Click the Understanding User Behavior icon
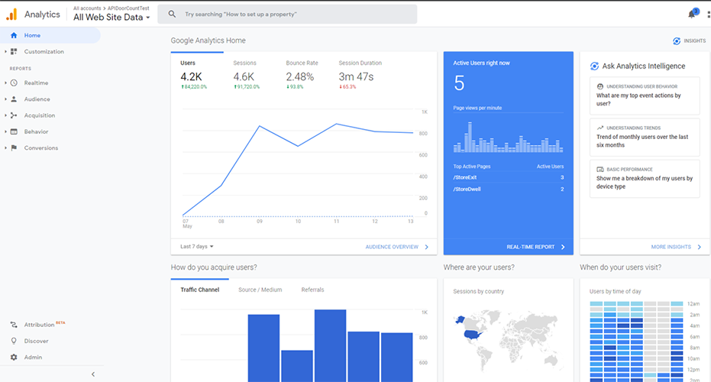Viewport: 711px width, 382px height. tap(600, 86)
